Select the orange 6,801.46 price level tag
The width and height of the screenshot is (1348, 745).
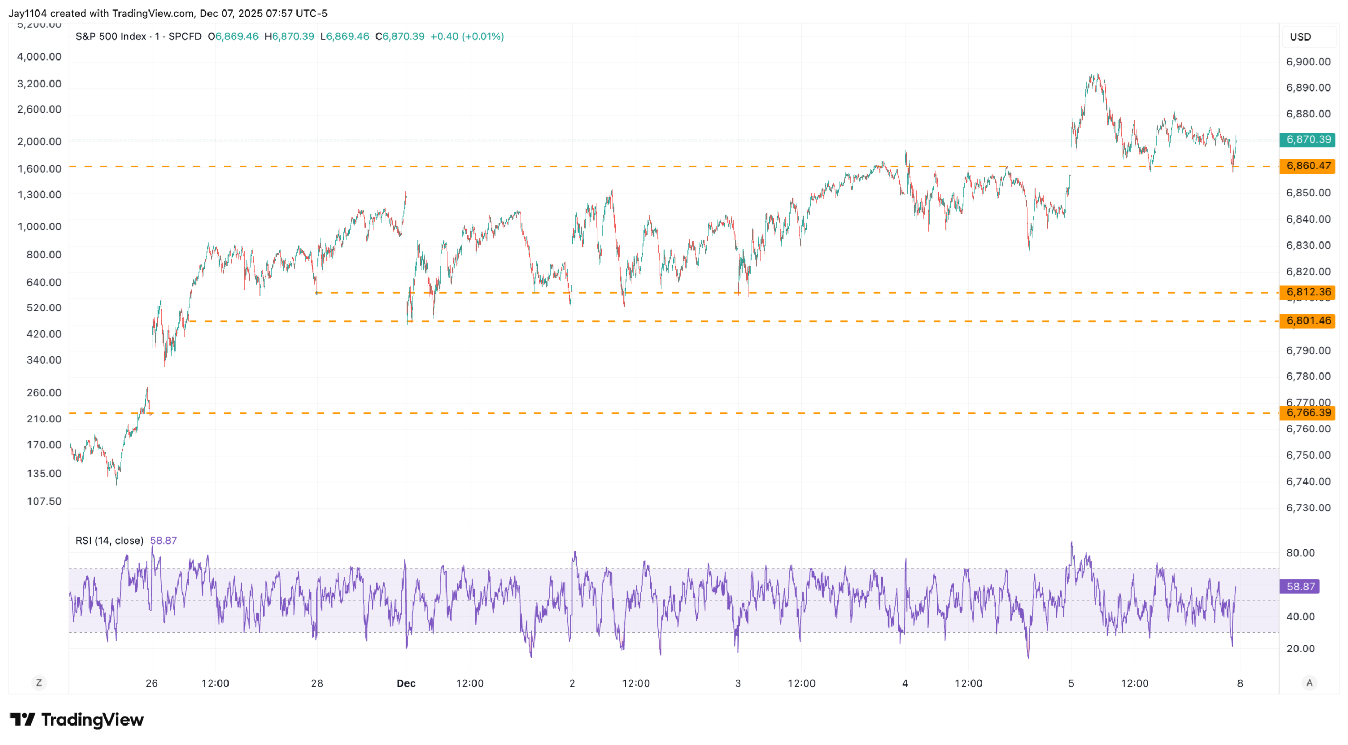[1307, 320]
